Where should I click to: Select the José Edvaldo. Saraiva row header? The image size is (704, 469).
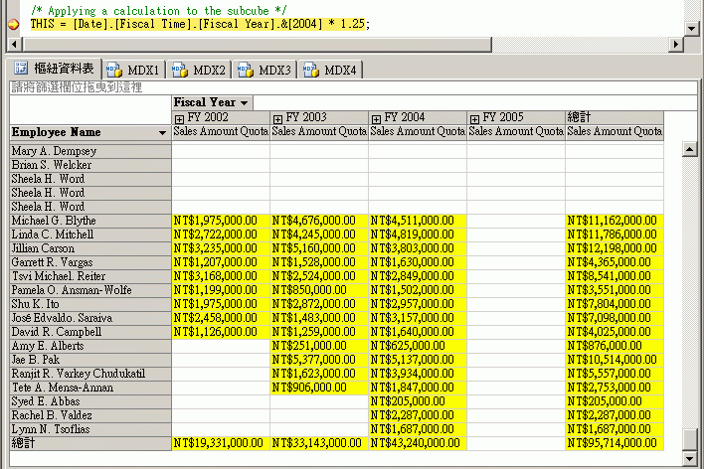(90, 318)
